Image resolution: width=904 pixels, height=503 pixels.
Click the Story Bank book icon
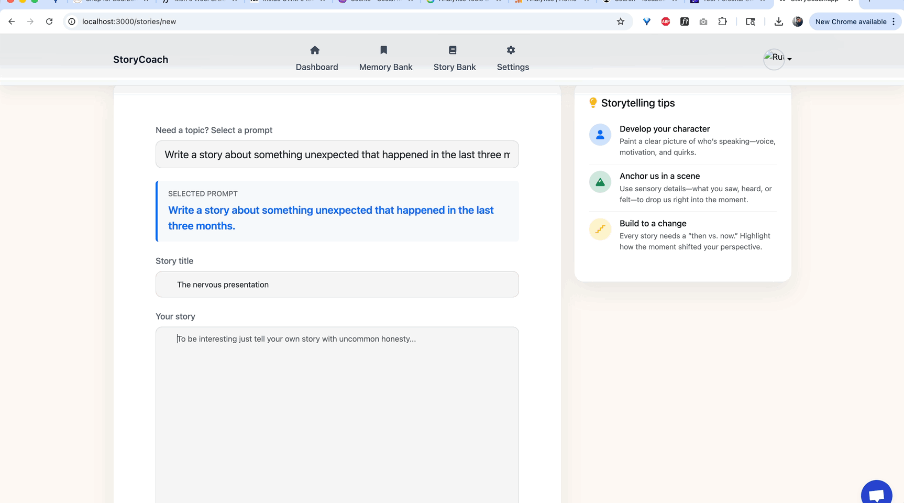pyautogui.click(x=453, y=50)
